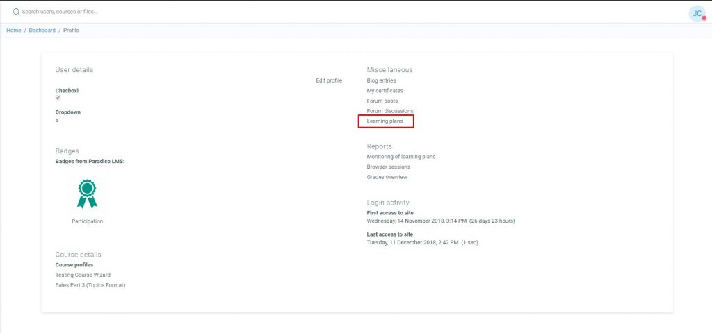
Task: Toggle the Checboxl checkbox
Action: tap(58, 98)
